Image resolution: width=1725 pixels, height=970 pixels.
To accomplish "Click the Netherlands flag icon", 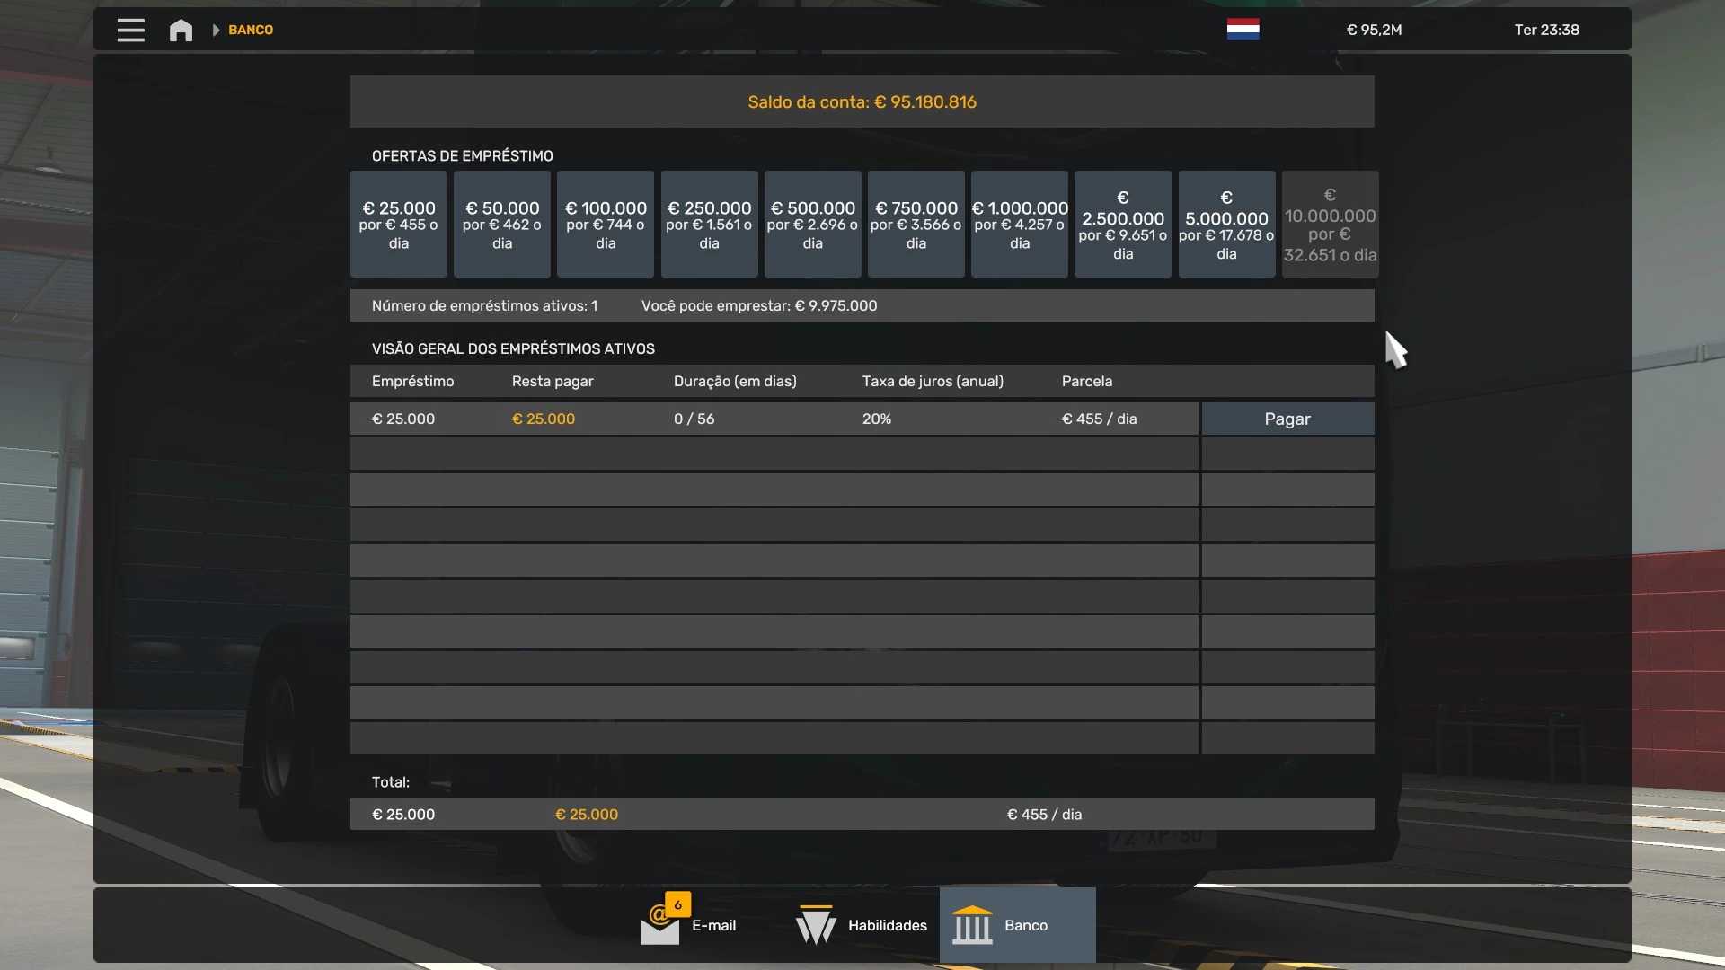I will coord(1243,30).
